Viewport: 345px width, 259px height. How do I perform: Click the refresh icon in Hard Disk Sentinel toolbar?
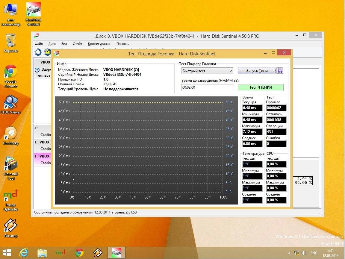(38, 52)
